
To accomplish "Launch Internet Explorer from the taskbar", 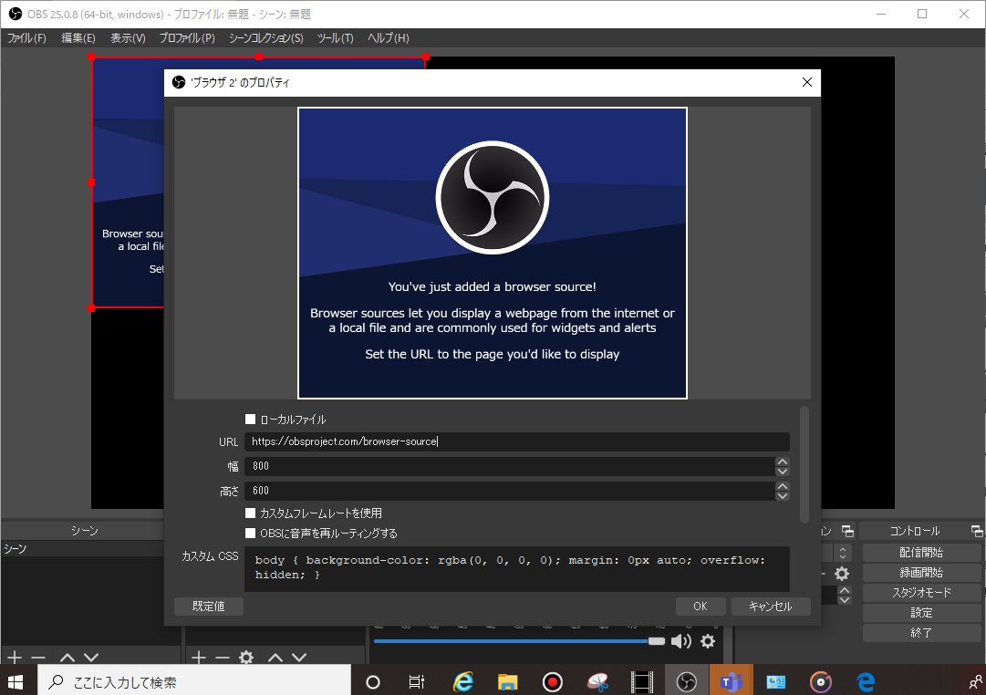I will [x=462, y=682].
